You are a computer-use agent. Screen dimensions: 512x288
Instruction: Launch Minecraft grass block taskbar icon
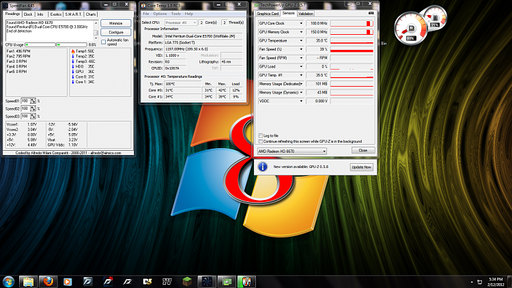pos(187,281)
